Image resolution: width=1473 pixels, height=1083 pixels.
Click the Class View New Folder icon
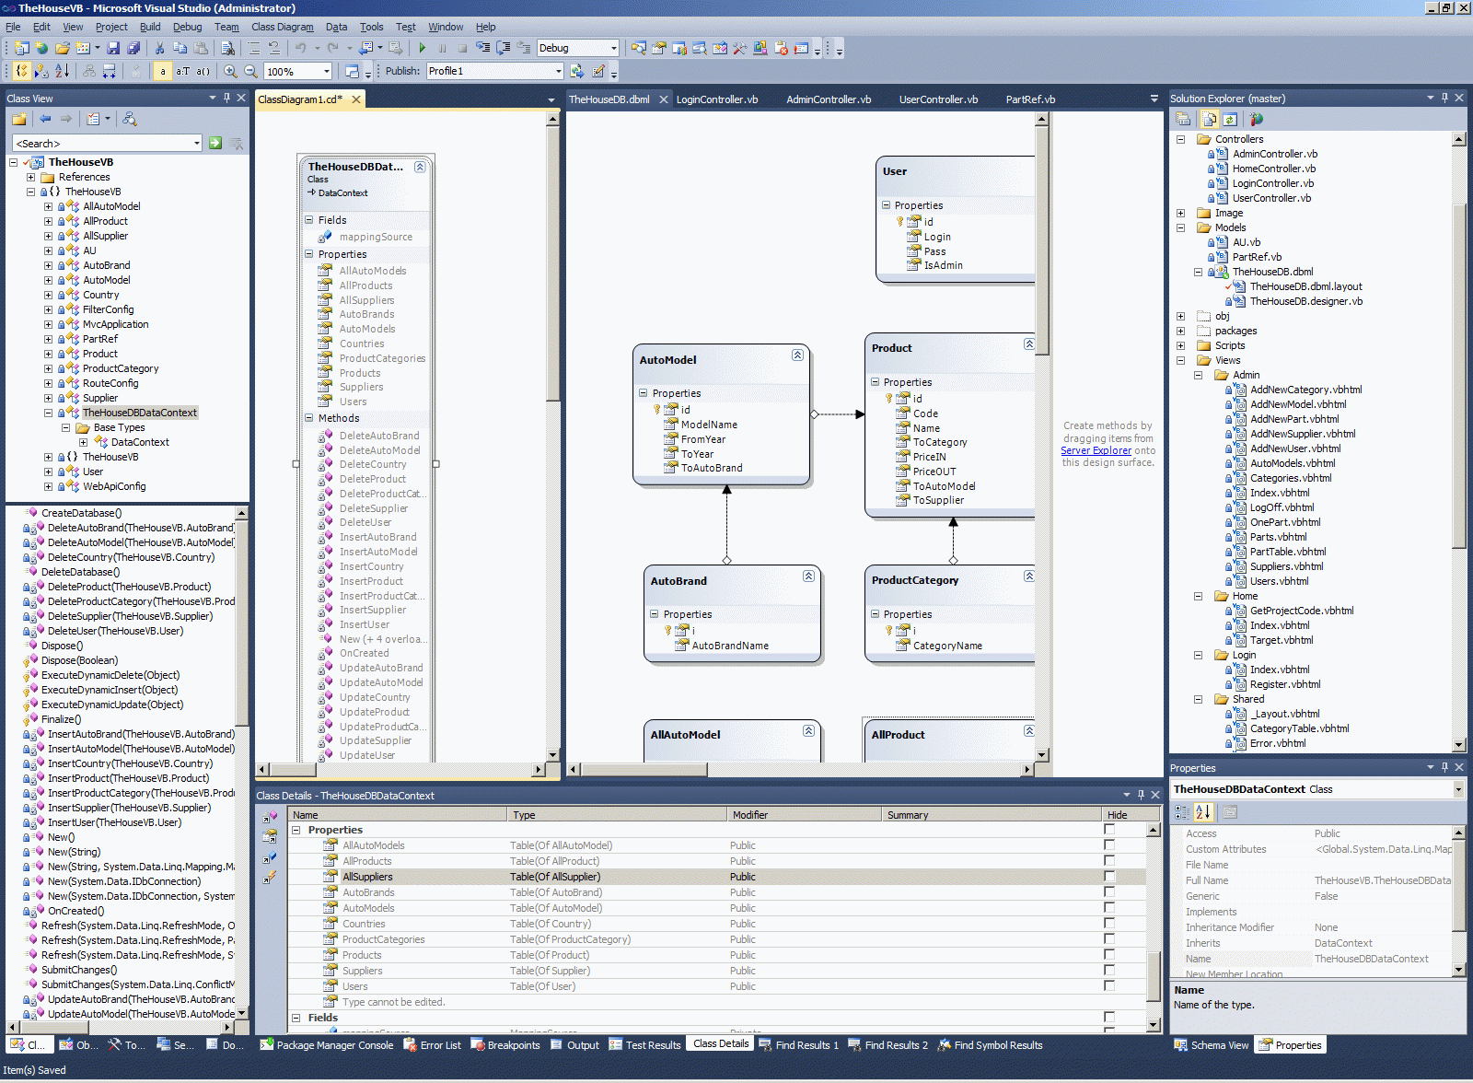[19, 119]
